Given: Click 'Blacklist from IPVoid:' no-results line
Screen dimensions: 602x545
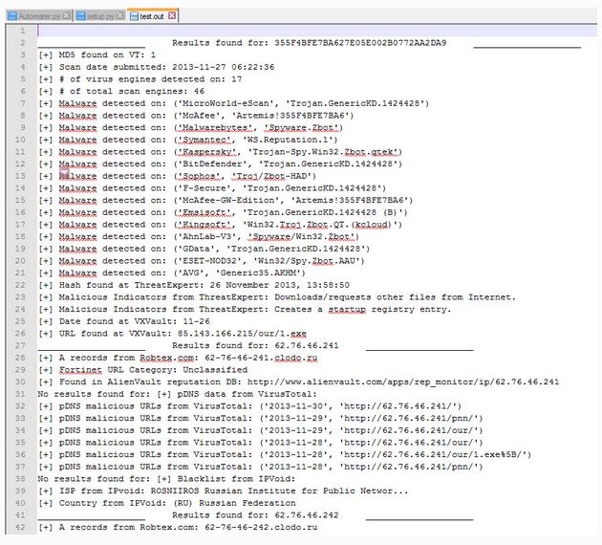Looking at the screenshot, I should click(x=166, y=479).
